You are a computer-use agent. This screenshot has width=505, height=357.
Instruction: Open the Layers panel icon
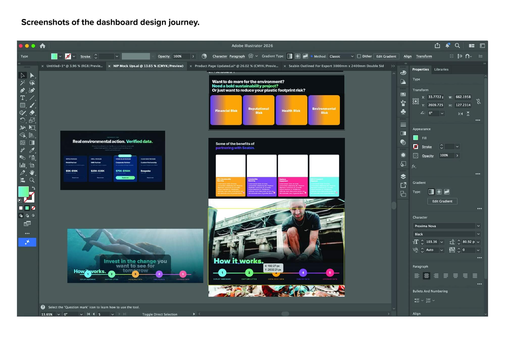[403, 176]
